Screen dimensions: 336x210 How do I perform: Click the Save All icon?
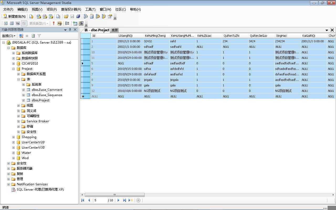click(78, 16)
